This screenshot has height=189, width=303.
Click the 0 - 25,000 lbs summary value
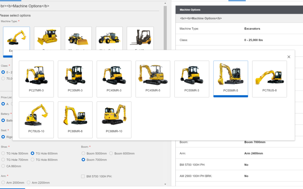(253, 40)
